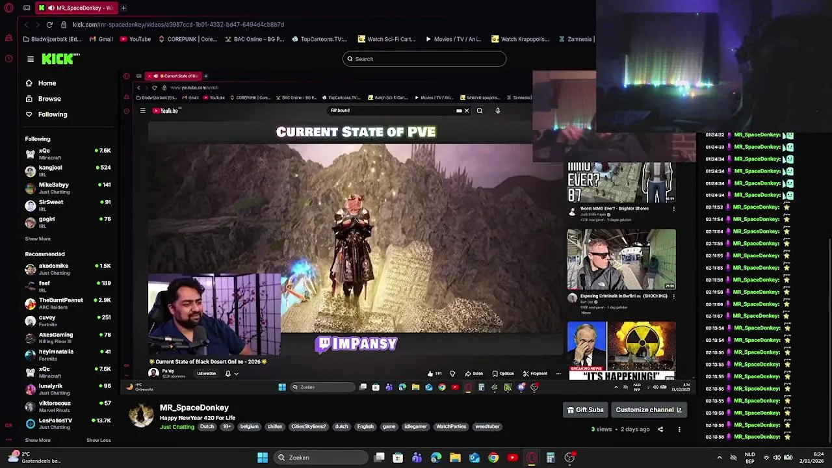
Task: Expand Recommended list with Show More
Action: [x=38, y=440]
